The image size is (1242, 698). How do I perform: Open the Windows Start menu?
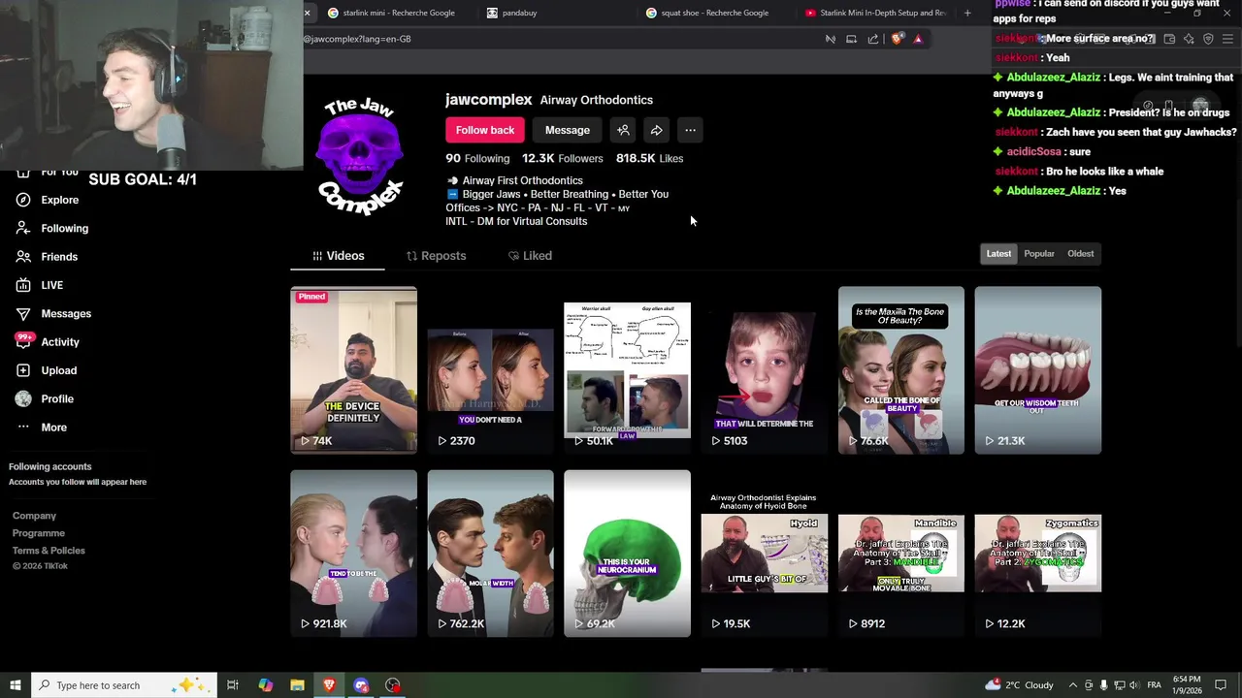tap(15, 685)
